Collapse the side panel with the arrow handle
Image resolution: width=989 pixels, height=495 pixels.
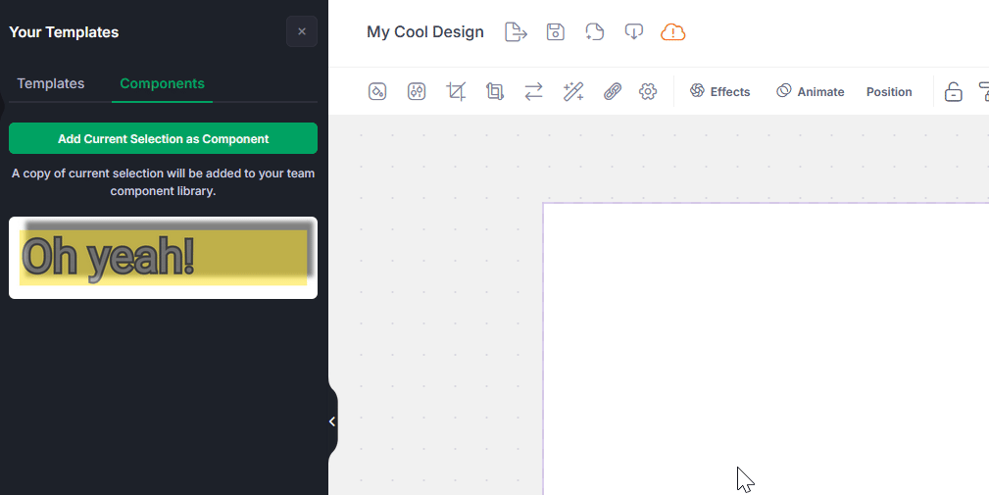pyautogui.click(x=332, y=421)
